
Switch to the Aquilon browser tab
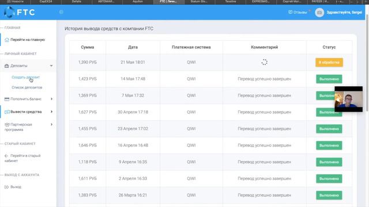(x=138, y=2)
